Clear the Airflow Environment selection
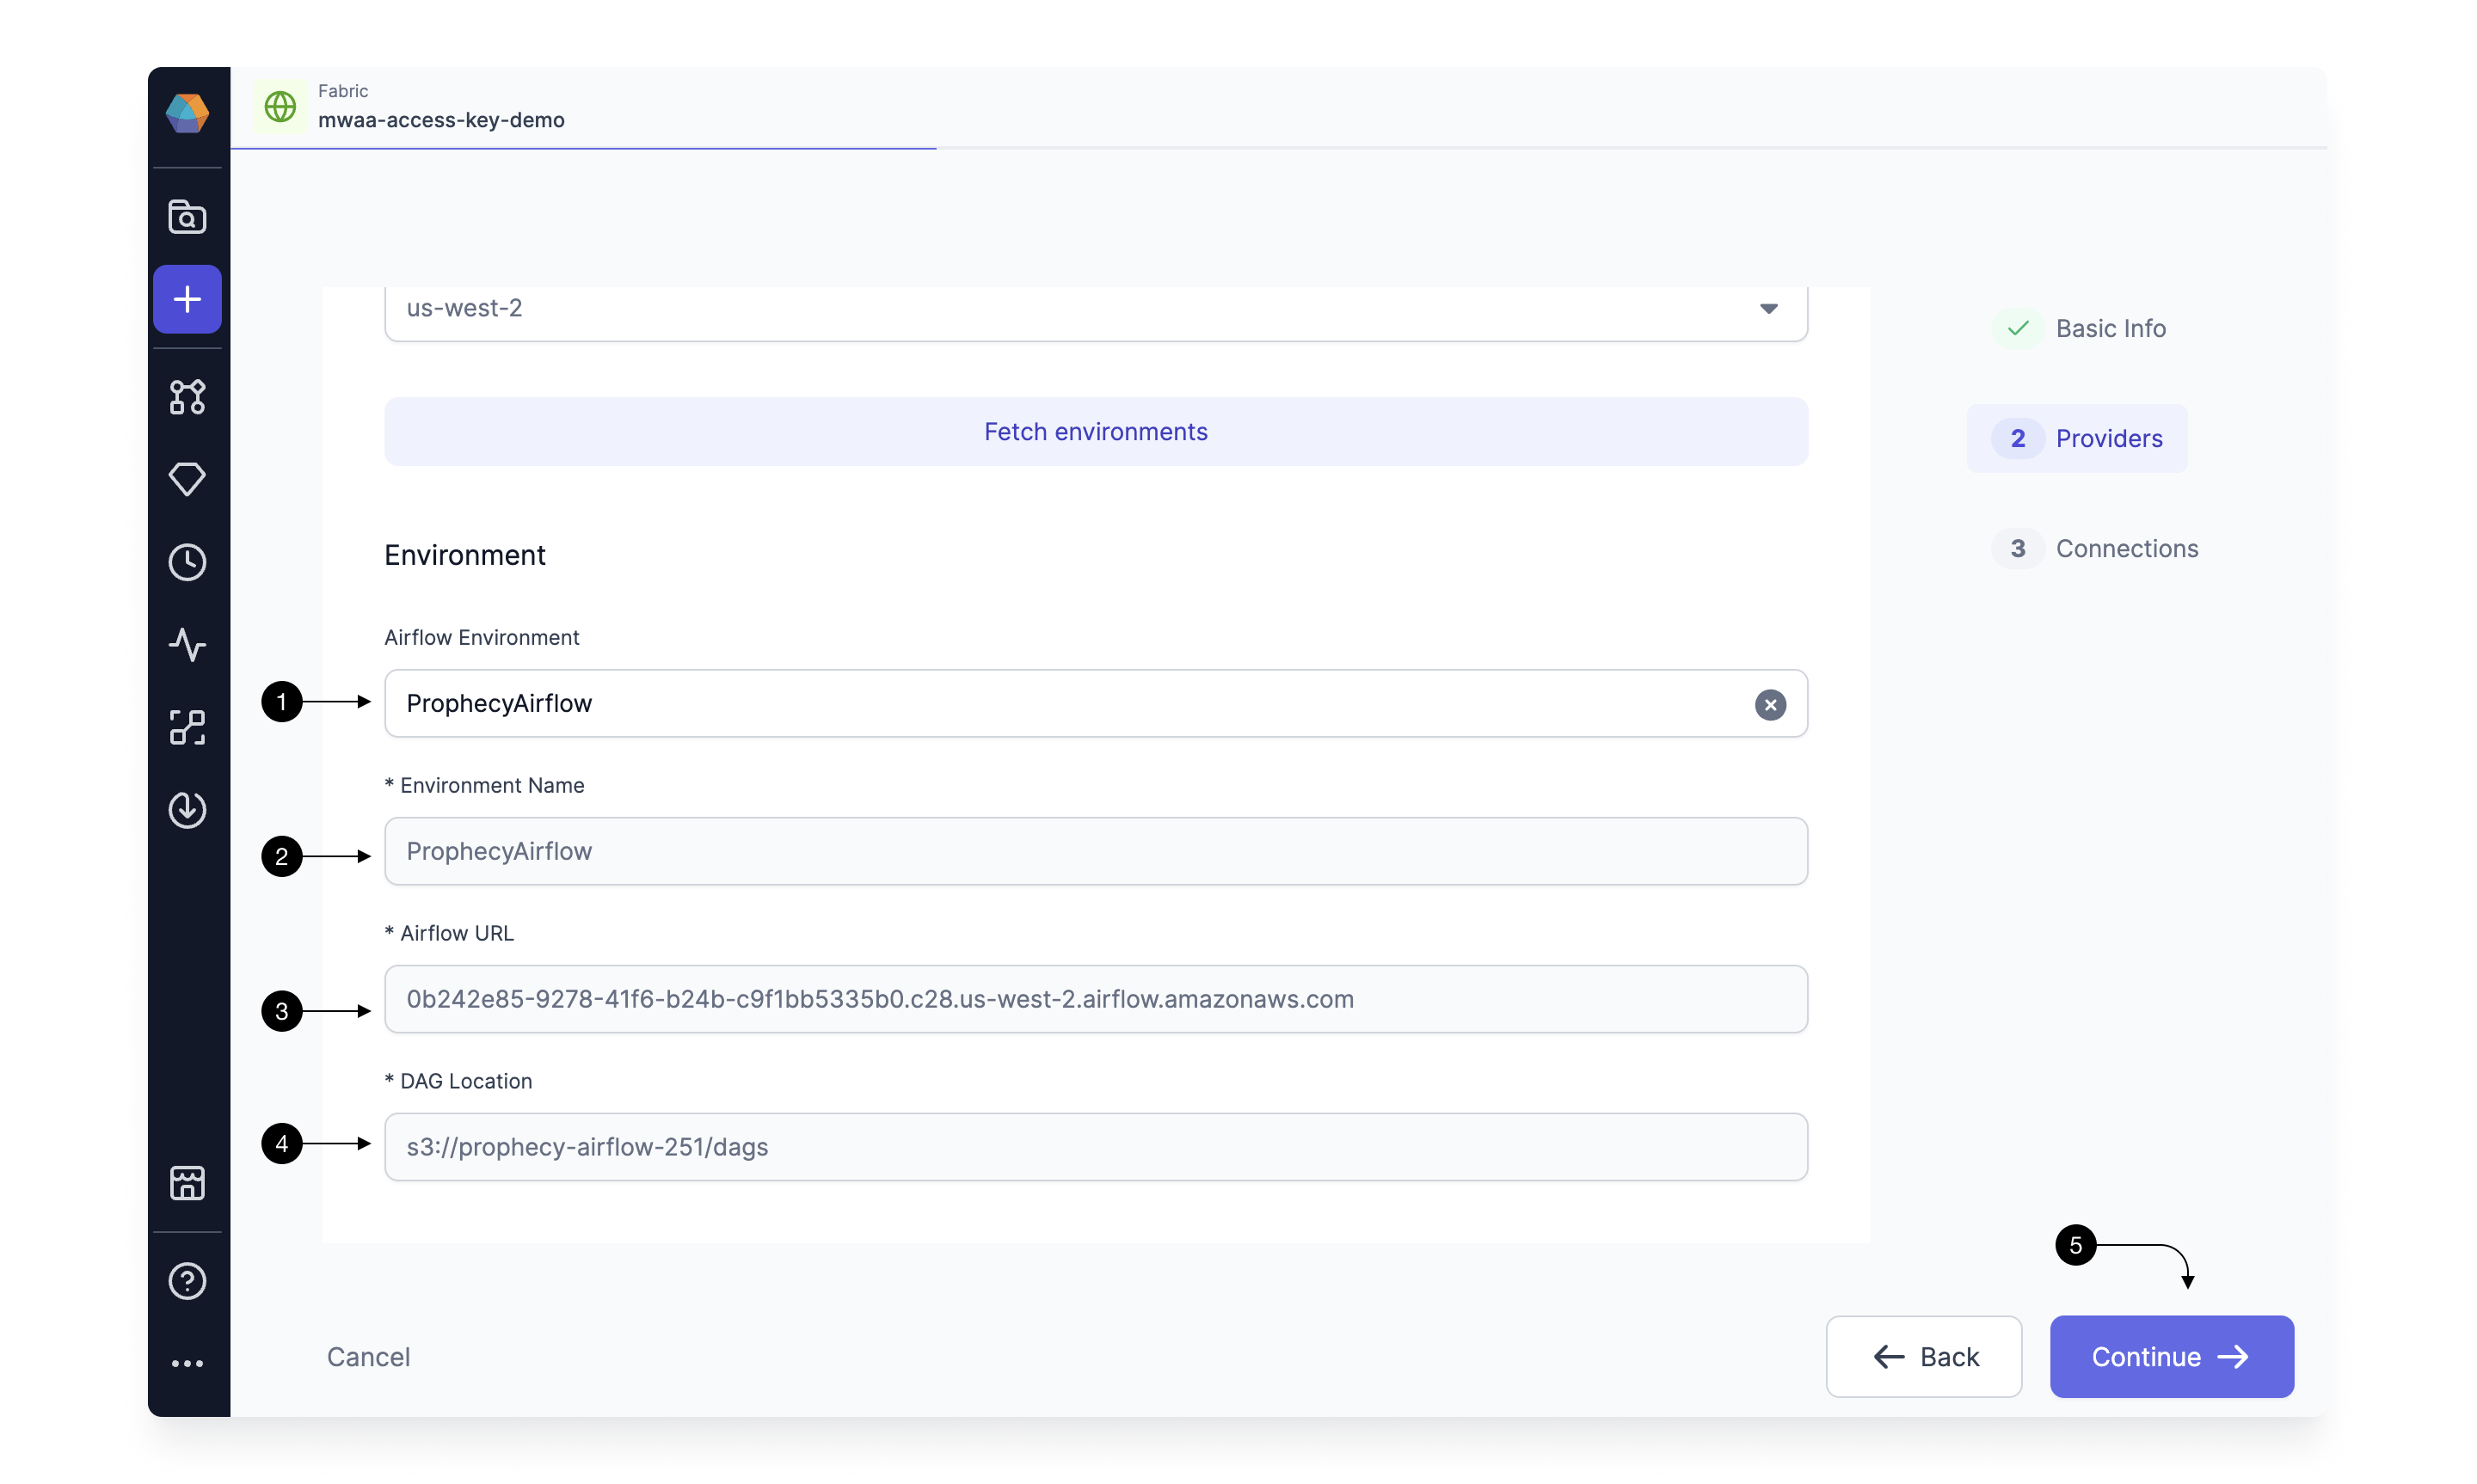Viewport: 2477px width, 1484px height. coord(1770,704)
